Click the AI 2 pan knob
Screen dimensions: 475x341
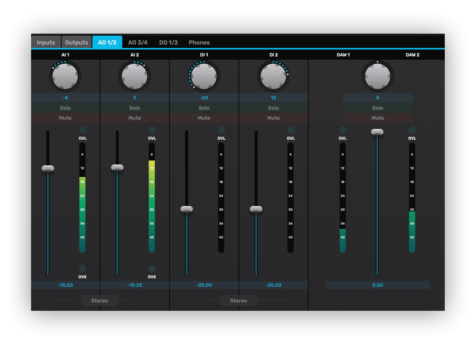click(x=135, y=76)
